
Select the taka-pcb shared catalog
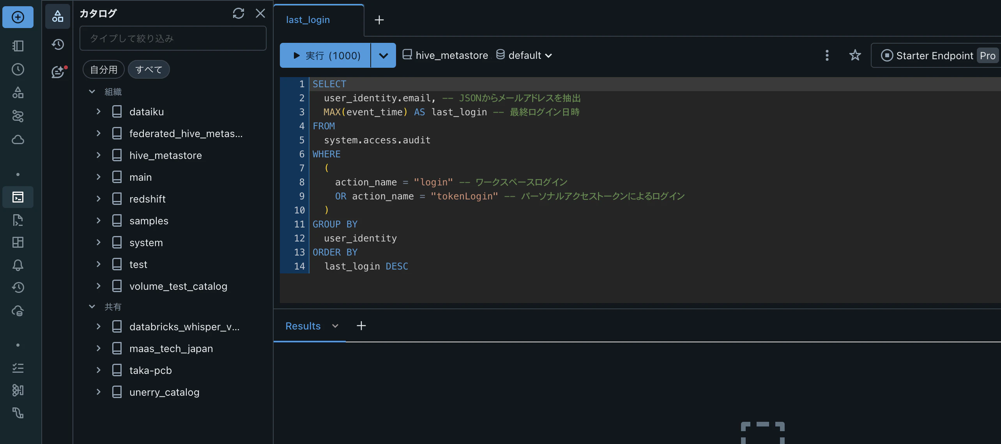(x=173, y=370)
